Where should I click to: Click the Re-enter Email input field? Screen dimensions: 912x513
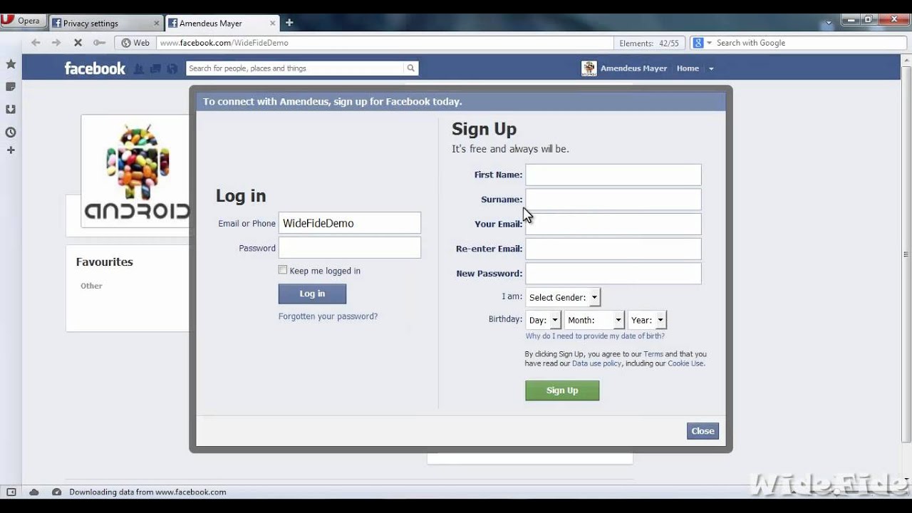(613, 249)
